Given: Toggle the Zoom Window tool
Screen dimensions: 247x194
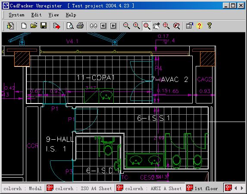Looking at the screenshot, I should (147, 26).
